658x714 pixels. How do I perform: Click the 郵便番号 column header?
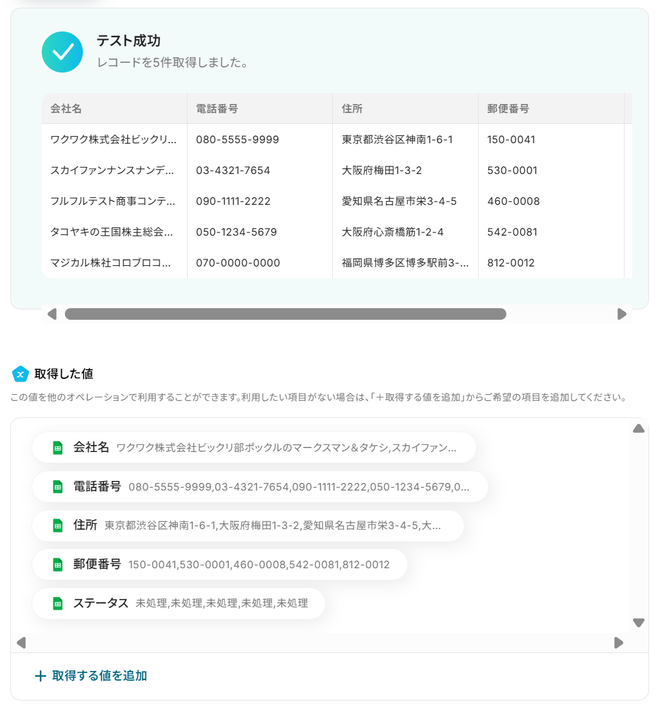point(551,109)
